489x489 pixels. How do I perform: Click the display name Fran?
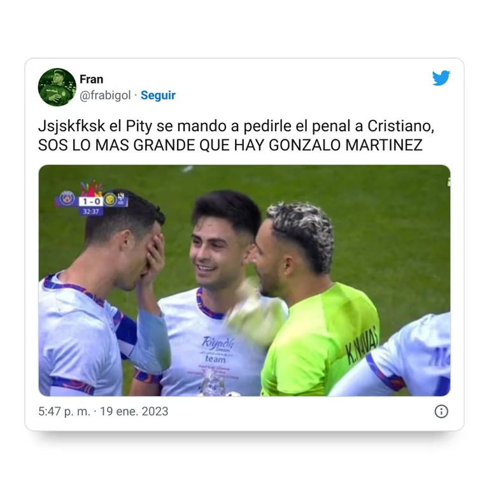click(92, 79)
